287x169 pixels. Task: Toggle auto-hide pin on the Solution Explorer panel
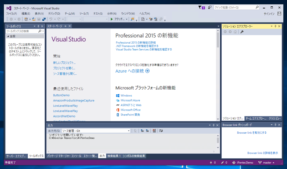275,26
